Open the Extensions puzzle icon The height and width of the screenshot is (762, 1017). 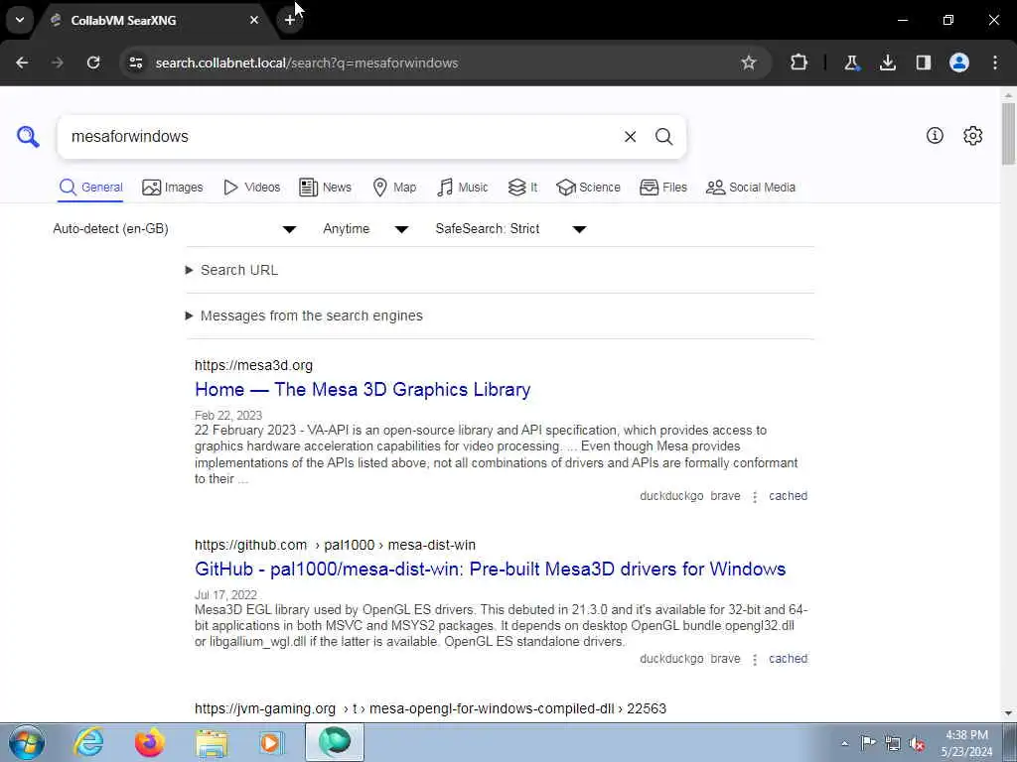pos(799,63)
